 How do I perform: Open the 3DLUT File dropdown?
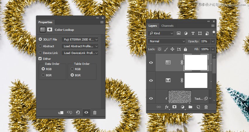click(x=80, y=39)
